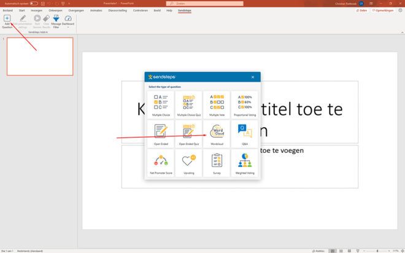Click the fit slide to window icon

pos(402,251)
